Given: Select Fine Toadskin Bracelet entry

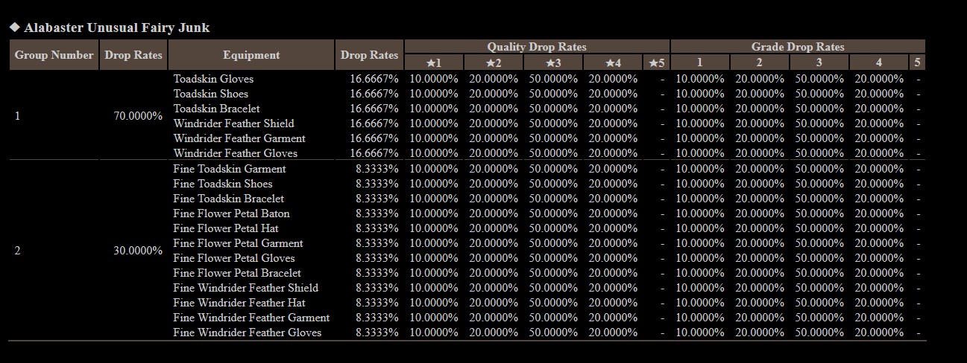Looking at the screenshot, I should [229, 199].
